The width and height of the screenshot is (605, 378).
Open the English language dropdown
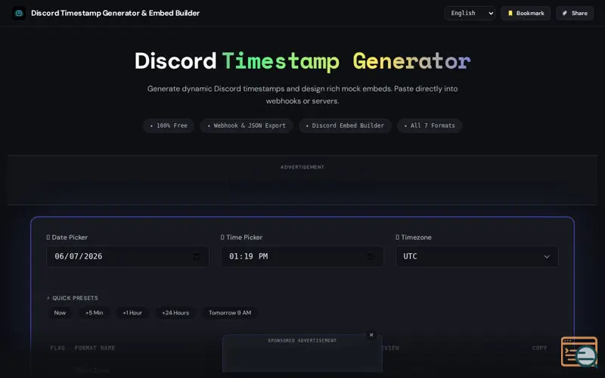(470, 13)
